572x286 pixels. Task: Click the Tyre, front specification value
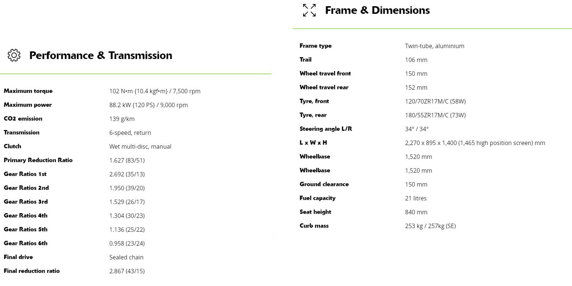click(435, 101)
